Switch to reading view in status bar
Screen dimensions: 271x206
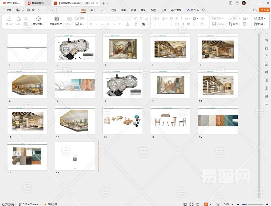tap(198, 204)
